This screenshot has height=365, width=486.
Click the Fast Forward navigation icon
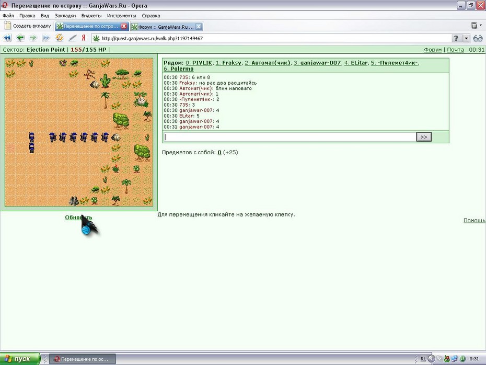pos(46,38)
